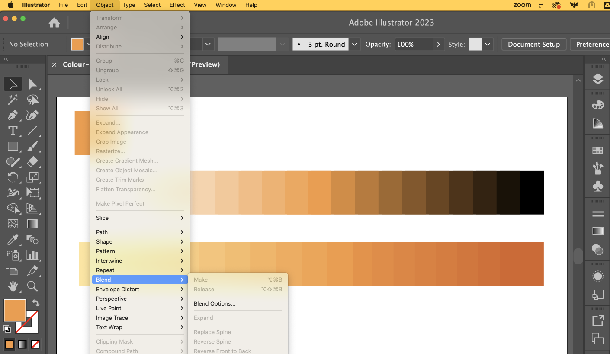Select the Direct Selection tool

(32, 84)
